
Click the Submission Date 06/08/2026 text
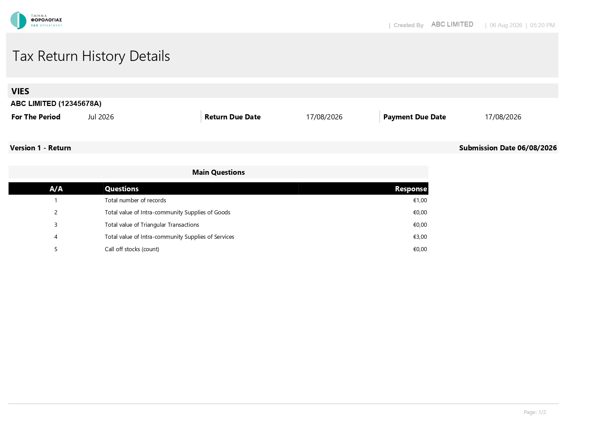coord(508,148)
